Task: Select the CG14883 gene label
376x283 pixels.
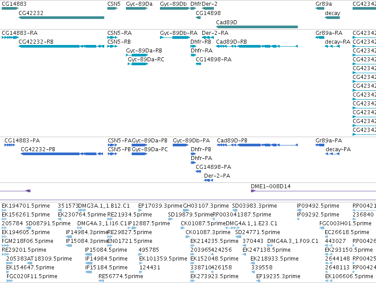Action: tap(14, 4)
